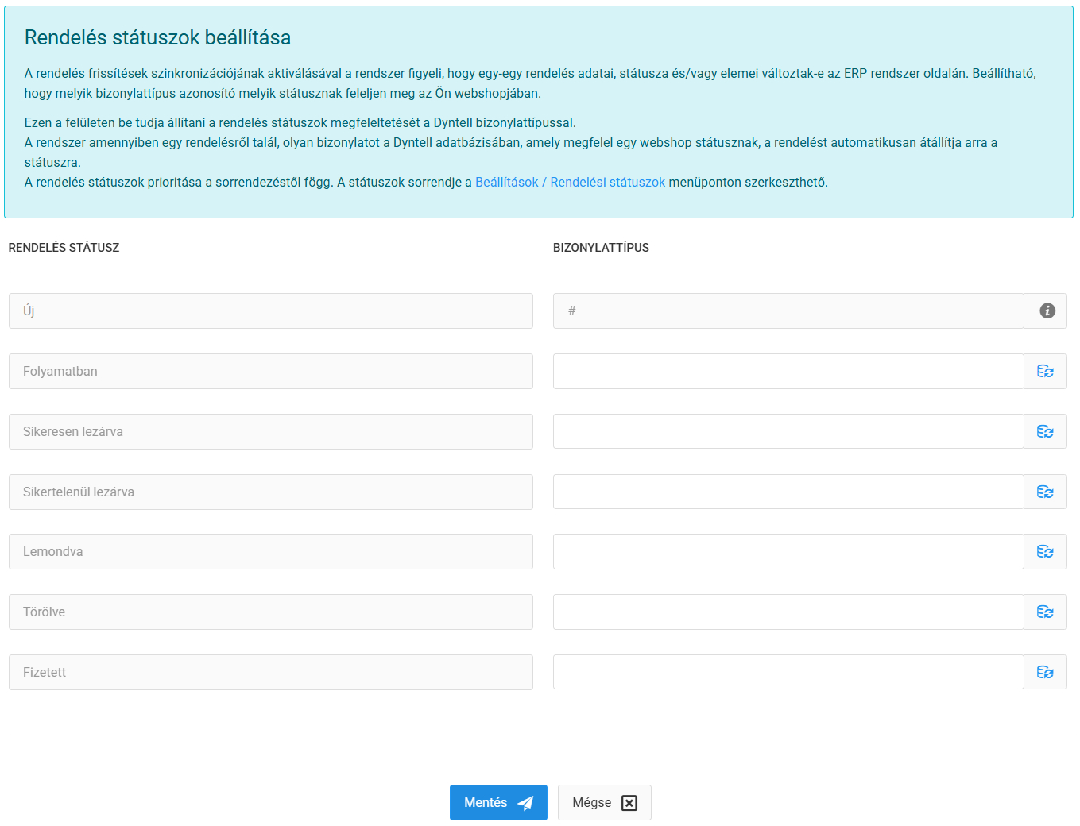Click the Folyamatban status field
This screenshot has height=826, width=1080.
click(x=270, y=371)
